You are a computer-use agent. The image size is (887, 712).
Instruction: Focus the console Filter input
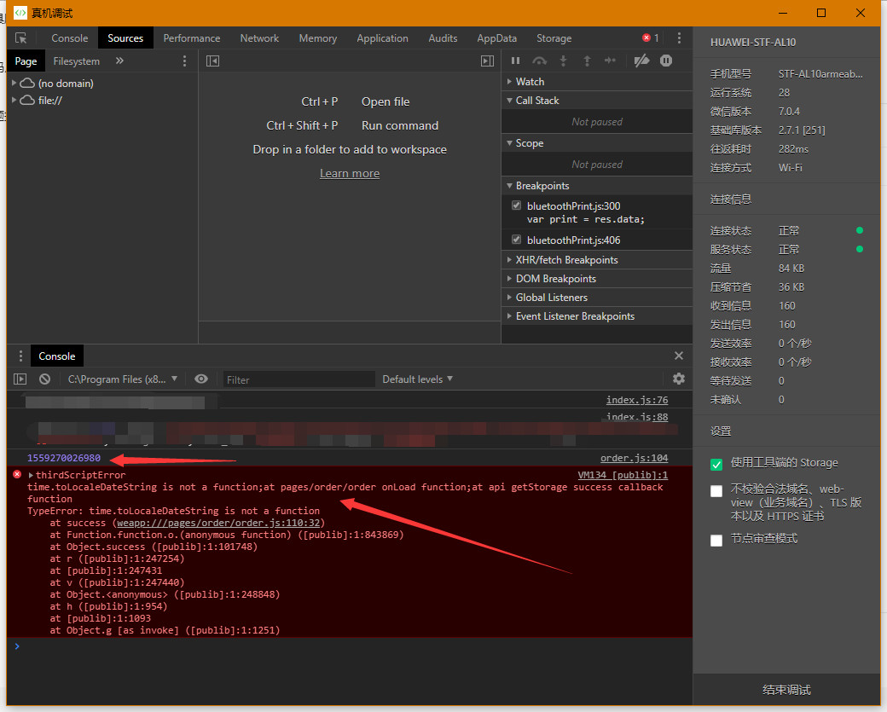[x=299, y=379]
